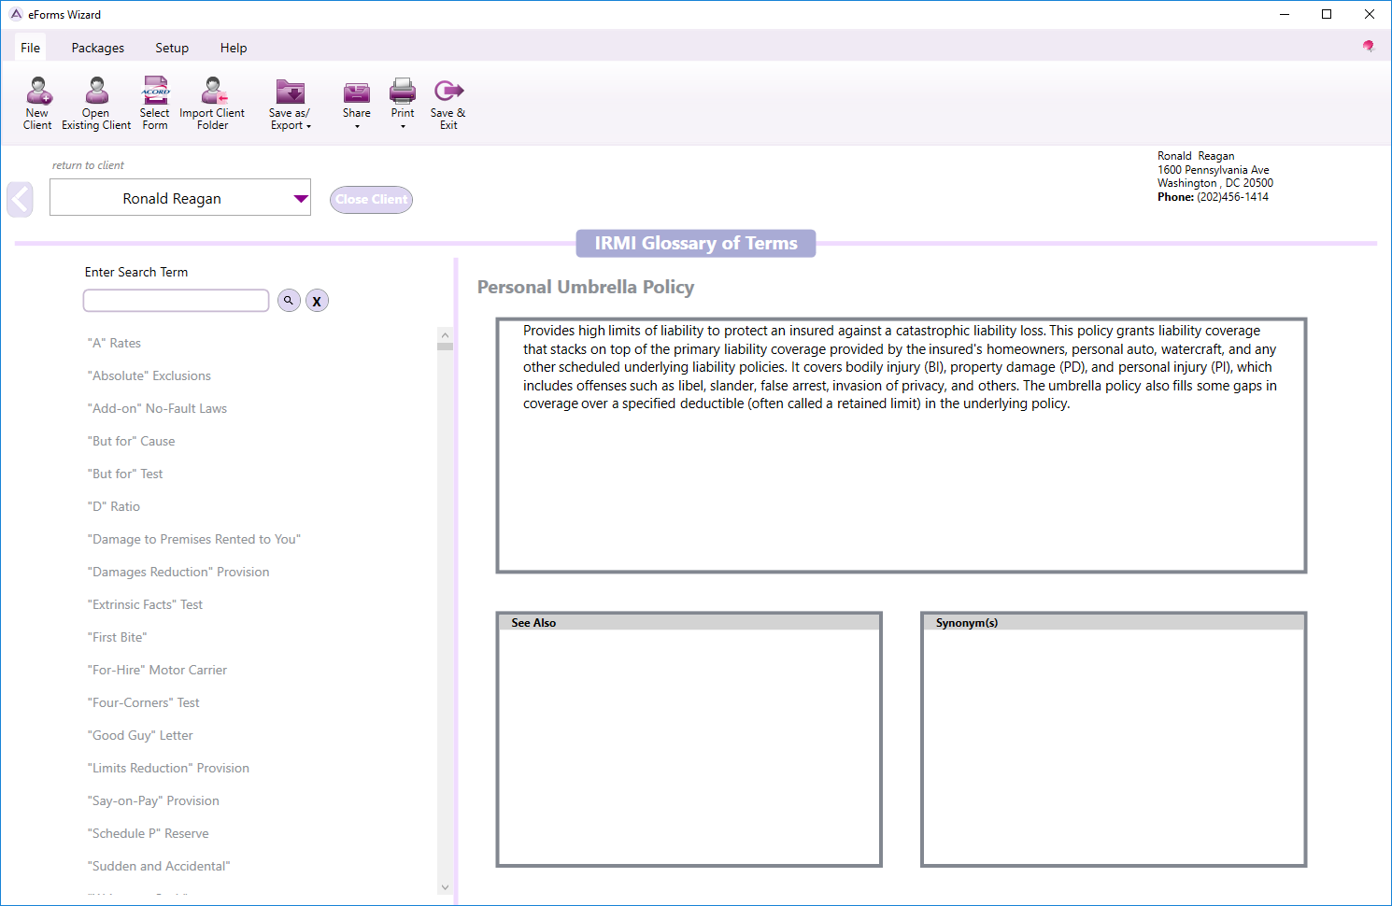The height and width of the screenshot is (906, 1392).
Task: Select "Damage to Premises Rented to You"
Action: click(x=193, y=539)
